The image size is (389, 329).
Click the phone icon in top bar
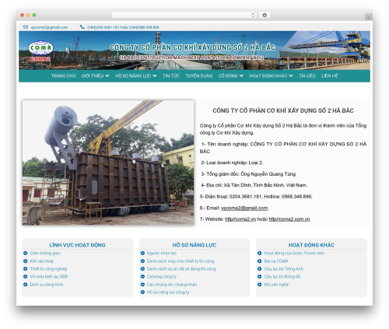coord(82,27)
